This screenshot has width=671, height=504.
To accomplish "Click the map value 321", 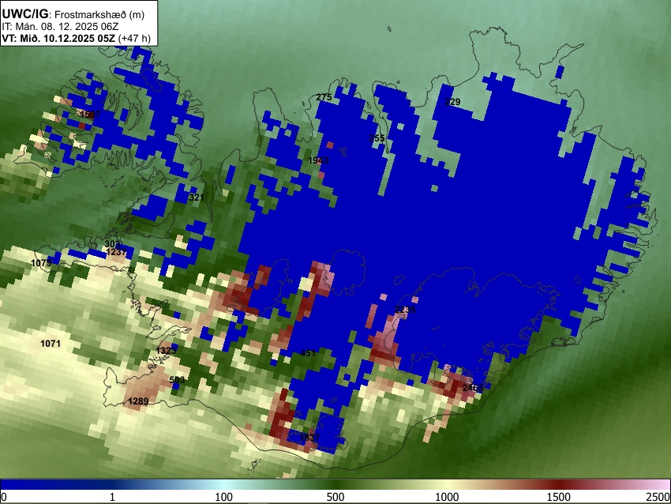I will (197, 197).
